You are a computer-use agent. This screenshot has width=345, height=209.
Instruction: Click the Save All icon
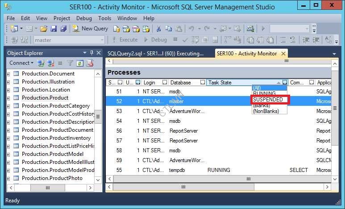coord(63,28)
